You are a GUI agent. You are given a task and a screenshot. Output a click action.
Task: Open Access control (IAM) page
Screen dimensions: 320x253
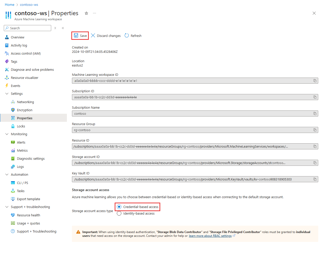tap(26, 53)
